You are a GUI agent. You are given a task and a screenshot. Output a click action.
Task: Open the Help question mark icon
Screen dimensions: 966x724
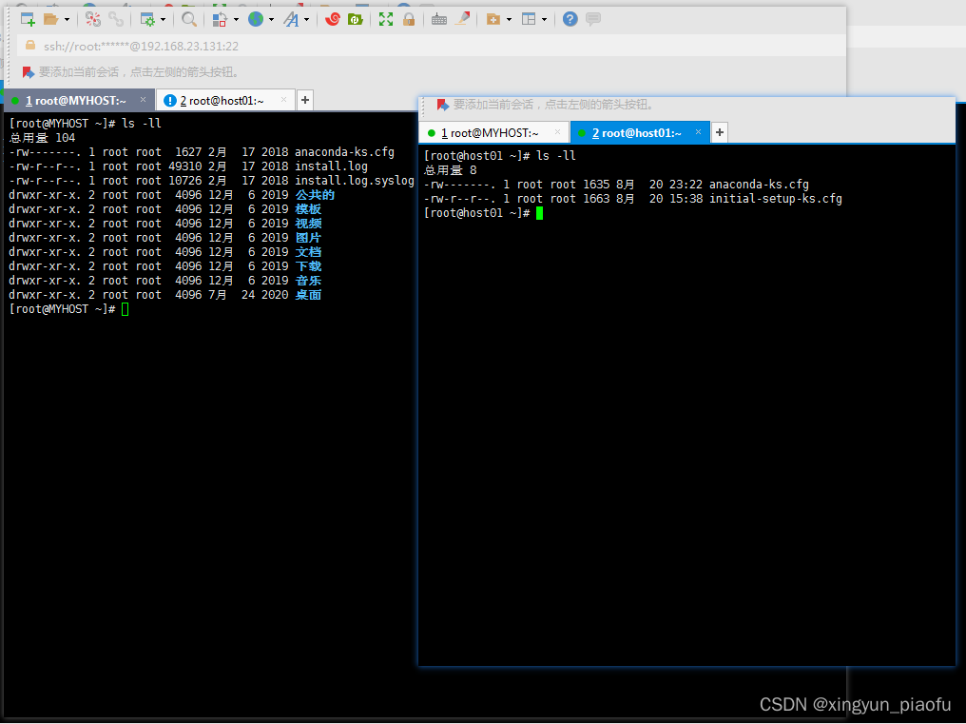(570, 19)
